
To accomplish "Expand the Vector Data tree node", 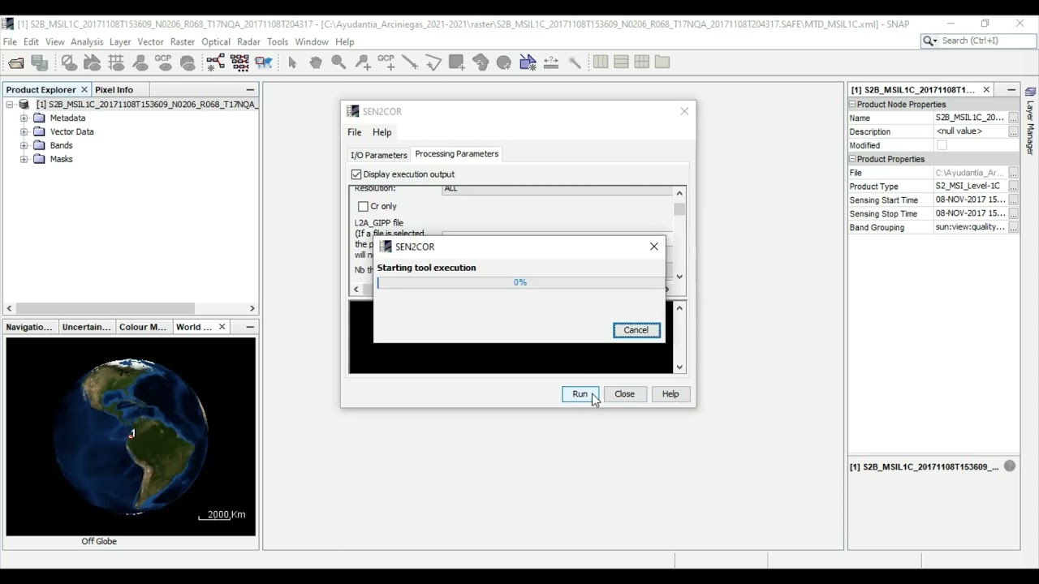I will tap(24, 132).
